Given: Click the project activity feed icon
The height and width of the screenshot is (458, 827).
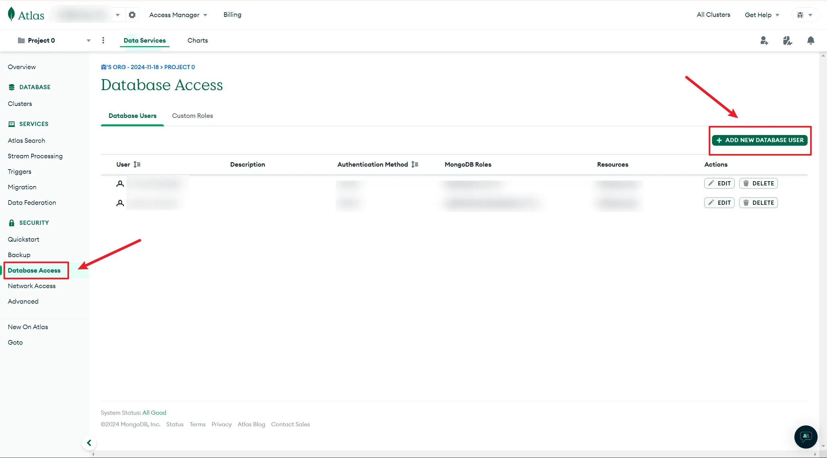Looking at the screenshot, I should coord(787,40).
